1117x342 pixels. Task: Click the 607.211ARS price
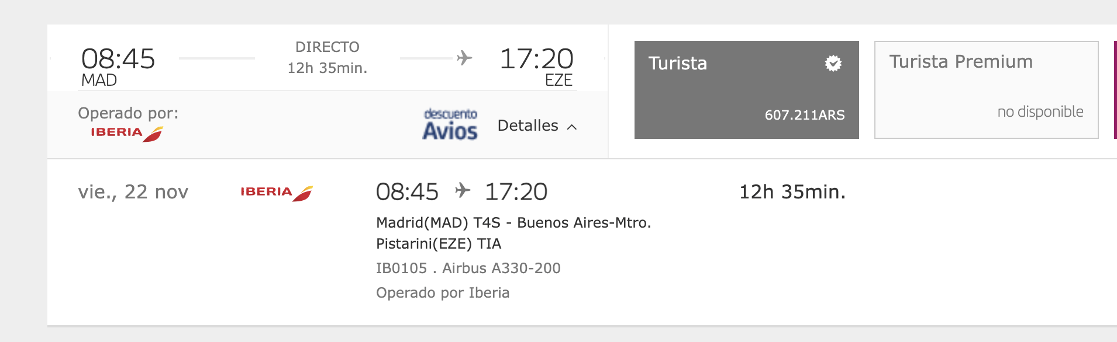(x=804, y=115)
